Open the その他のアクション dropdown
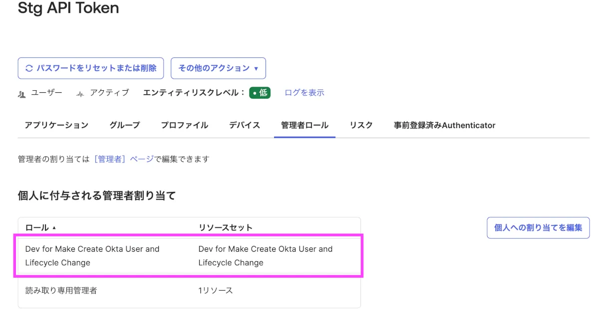599x326 pixels. point(218,68)
